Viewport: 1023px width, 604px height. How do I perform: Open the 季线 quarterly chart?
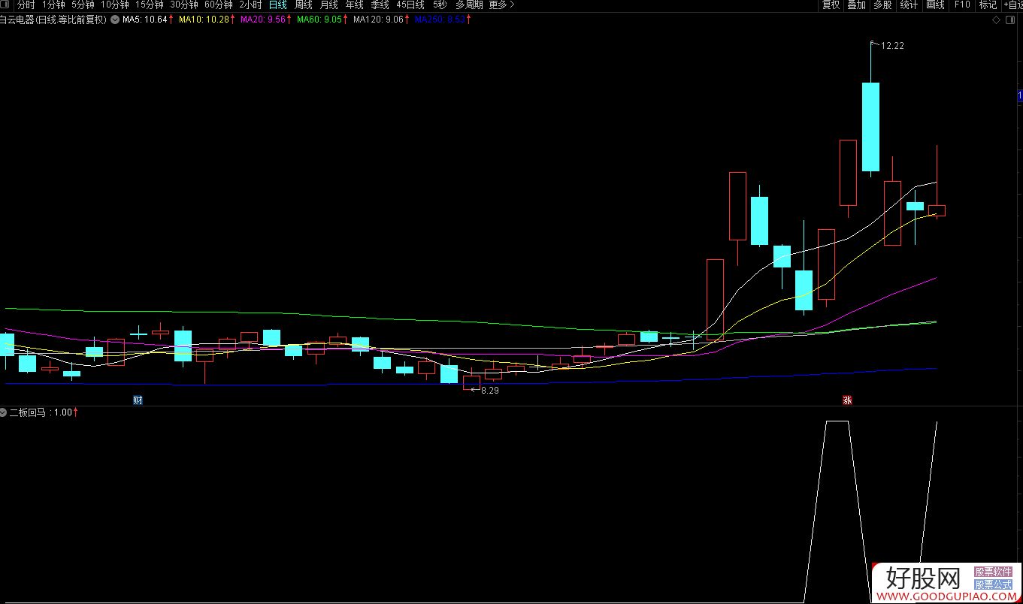380,5
